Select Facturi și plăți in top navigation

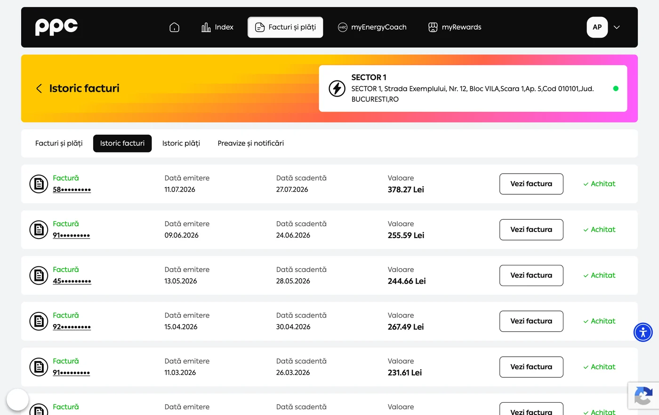click(x=285, y=27)
